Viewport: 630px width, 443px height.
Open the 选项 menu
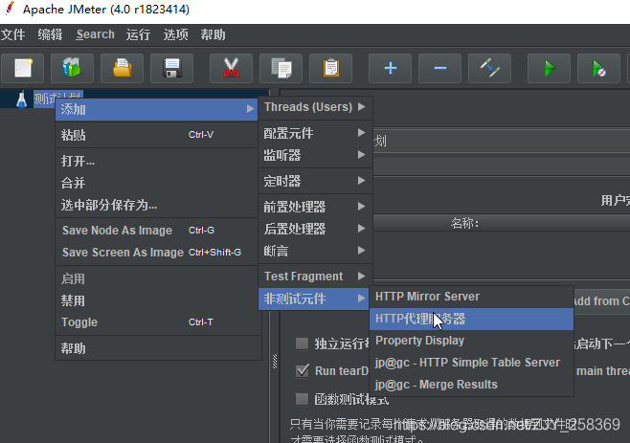pyautogui.click(x=175, y=34)
